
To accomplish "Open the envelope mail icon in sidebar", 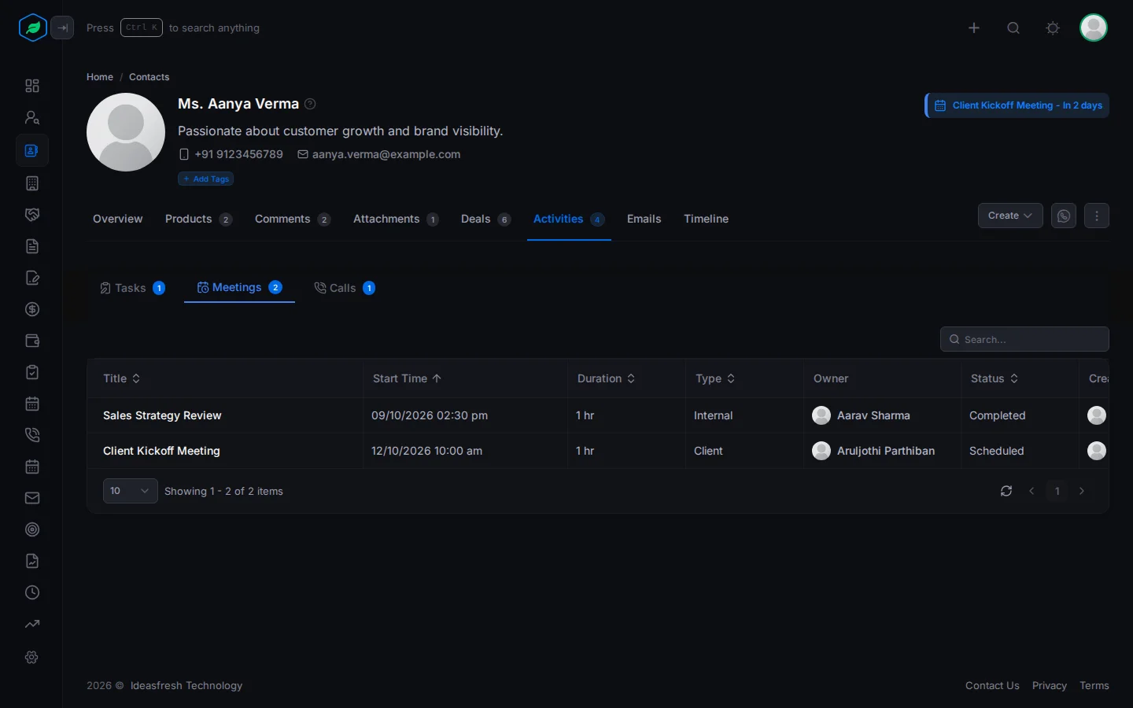I will click(32, 498).
